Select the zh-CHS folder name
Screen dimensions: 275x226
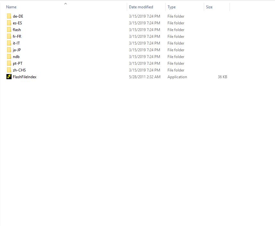click(x=19, y=70)
